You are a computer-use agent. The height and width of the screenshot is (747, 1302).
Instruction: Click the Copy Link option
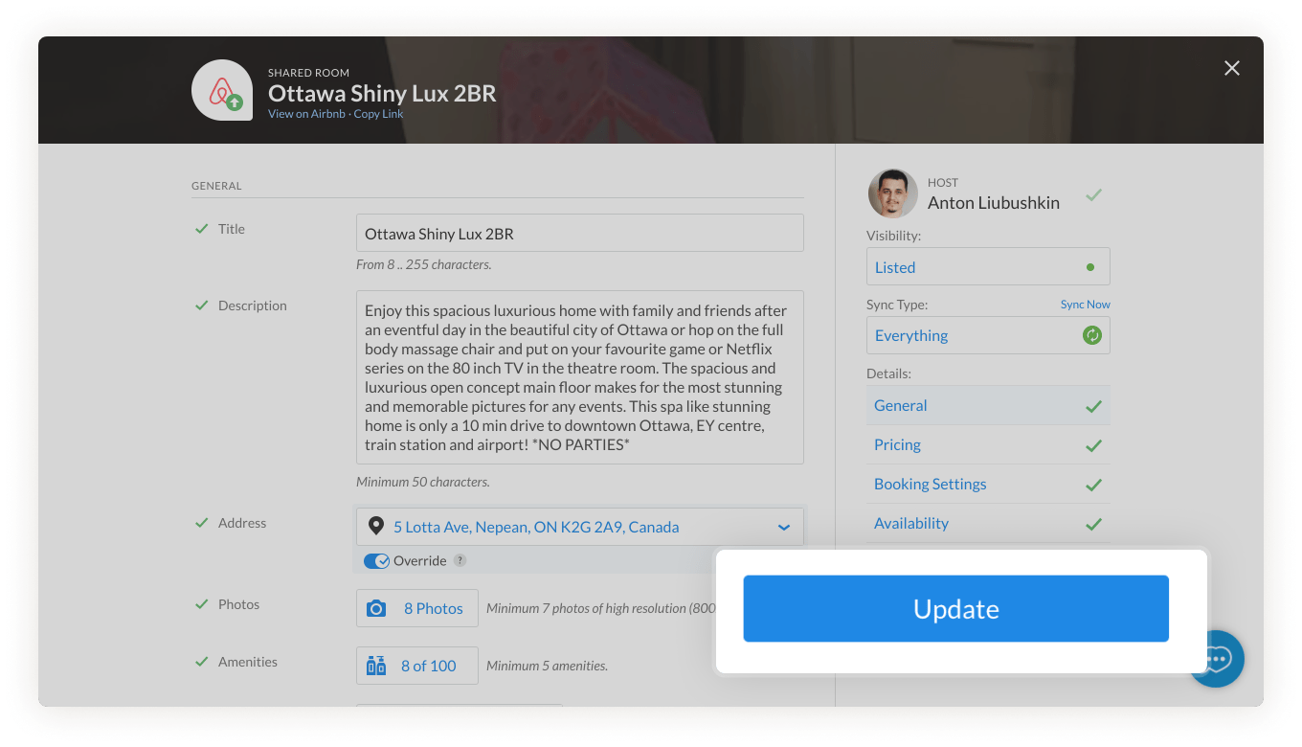coord(378,113)
